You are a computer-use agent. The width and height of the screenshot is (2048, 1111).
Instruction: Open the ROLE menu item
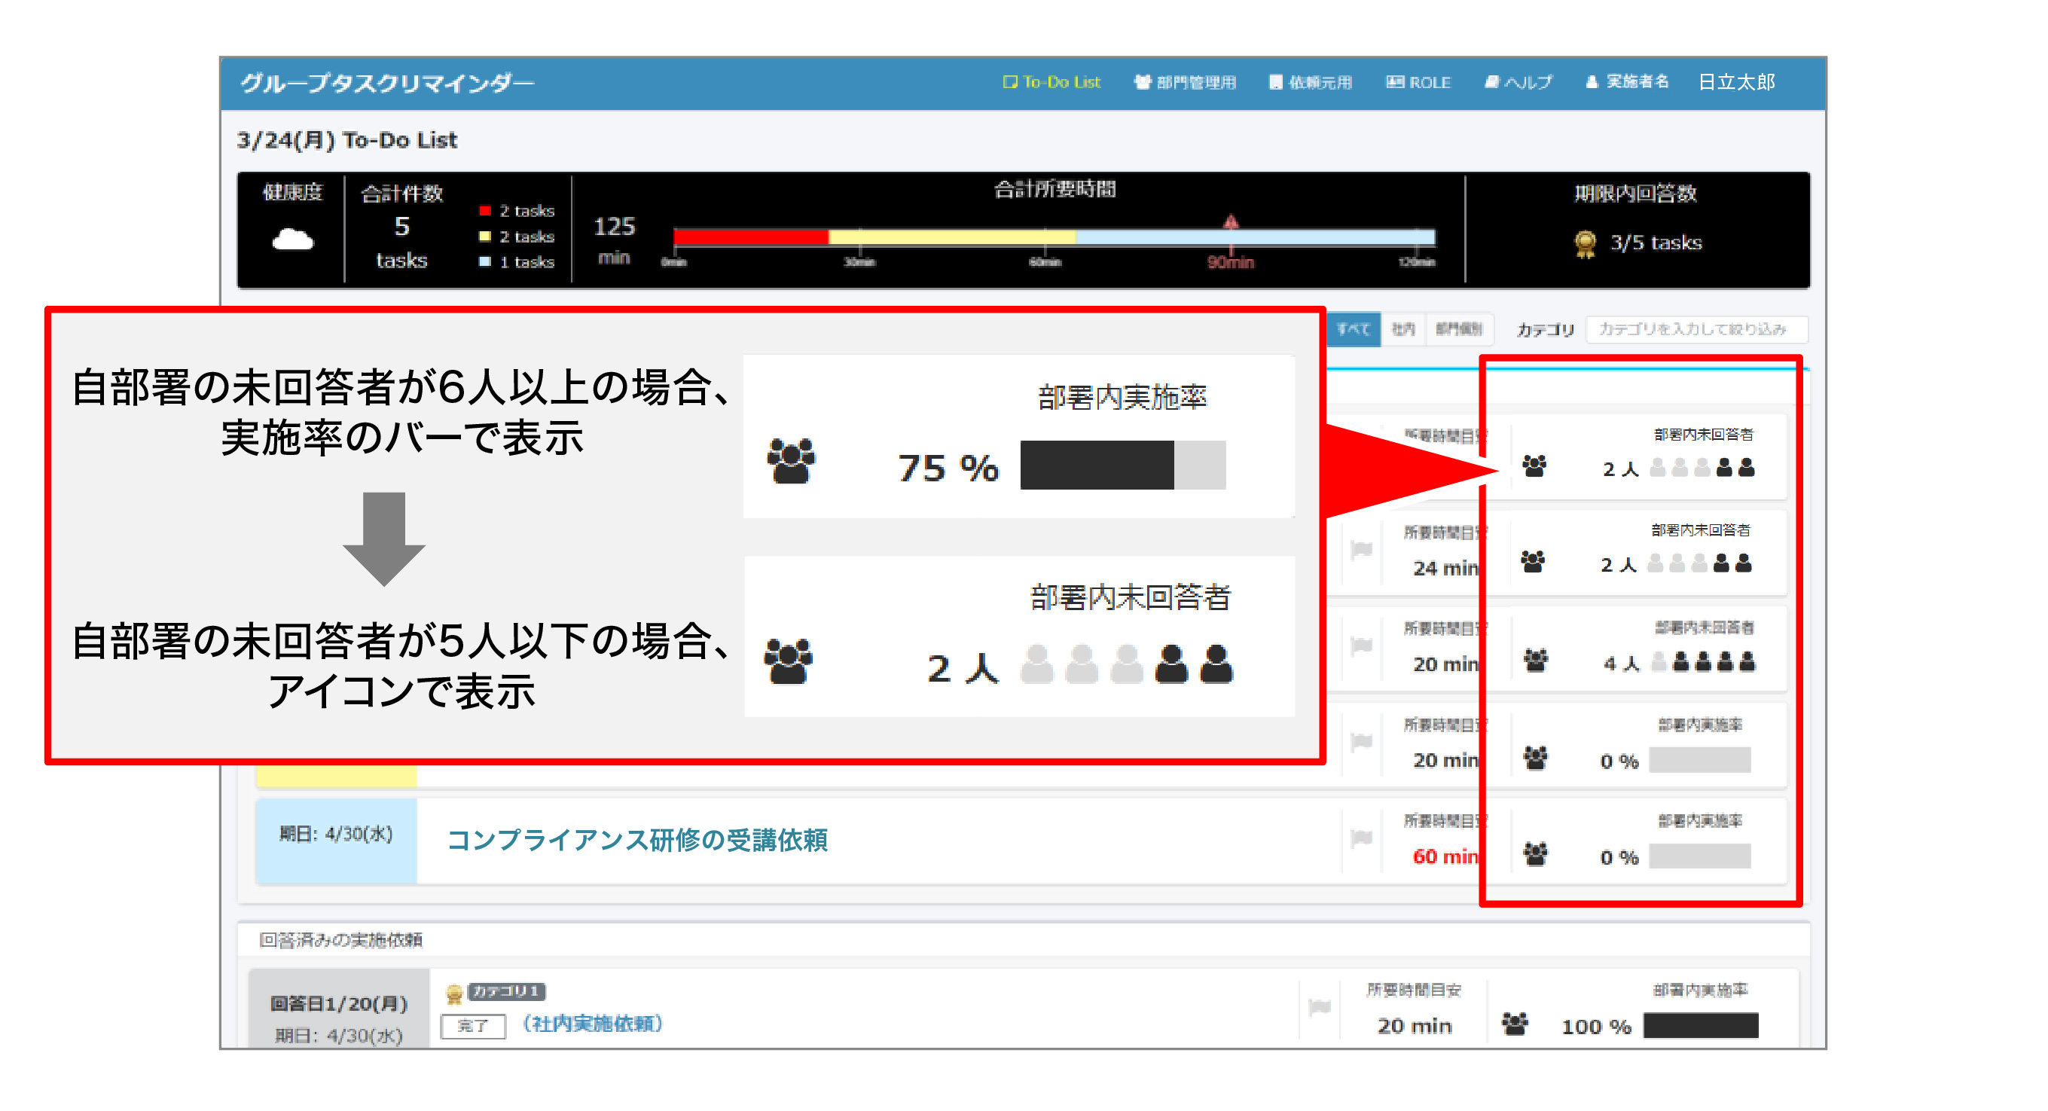1419,82
